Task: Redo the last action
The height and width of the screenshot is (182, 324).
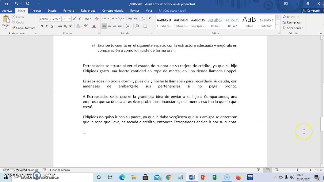Action: click(28, 4)
